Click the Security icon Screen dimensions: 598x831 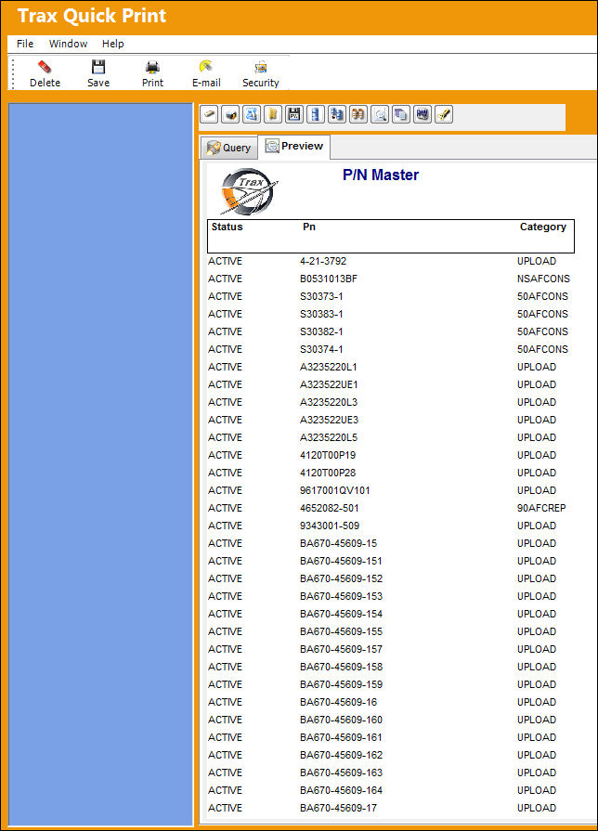(x=260, y=67)
